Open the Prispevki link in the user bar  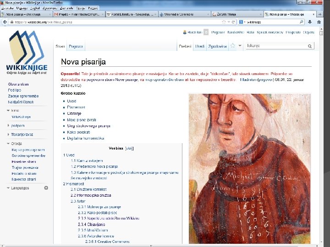pos(293,32)
